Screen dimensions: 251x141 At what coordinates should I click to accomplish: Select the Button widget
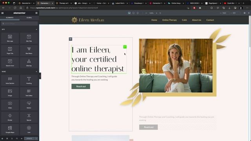[29, 105]
